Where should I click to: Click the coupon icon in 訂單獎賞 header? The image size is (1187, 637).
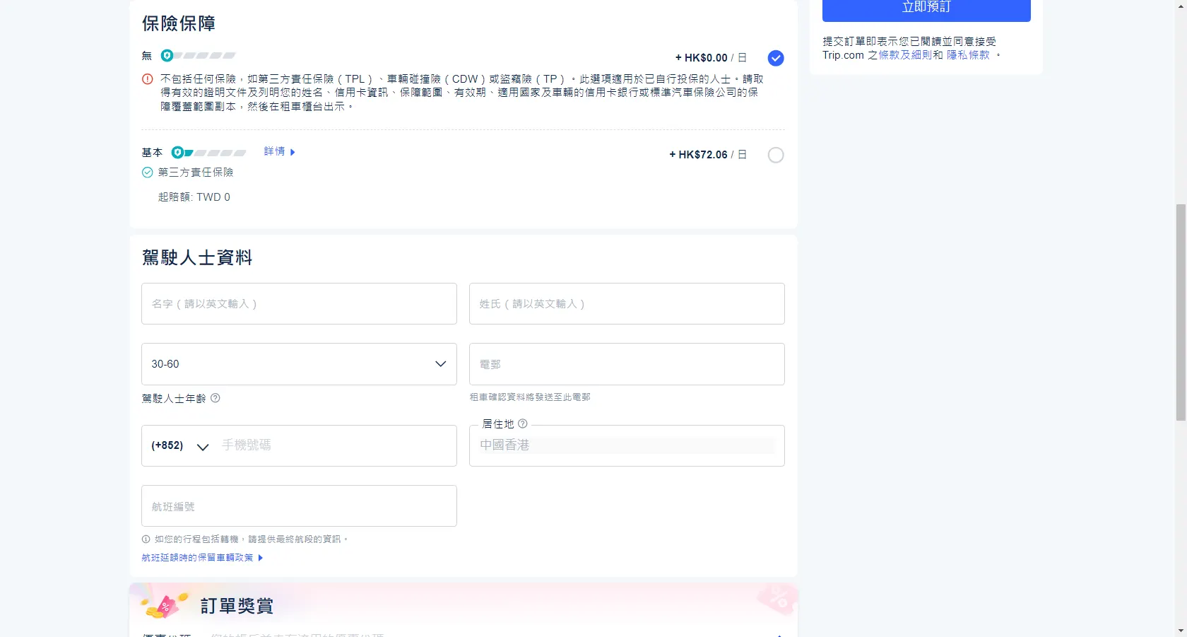tap(164, 605)
